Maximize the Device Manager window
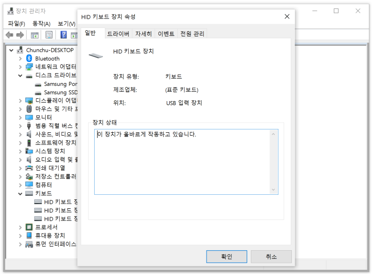 click(x=336, y=11)
